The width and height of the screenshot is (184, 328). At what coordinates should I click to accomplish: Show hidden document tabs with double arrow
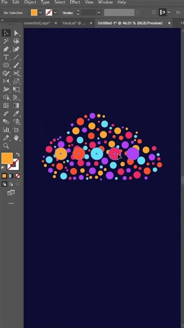(x=182, y=23)
